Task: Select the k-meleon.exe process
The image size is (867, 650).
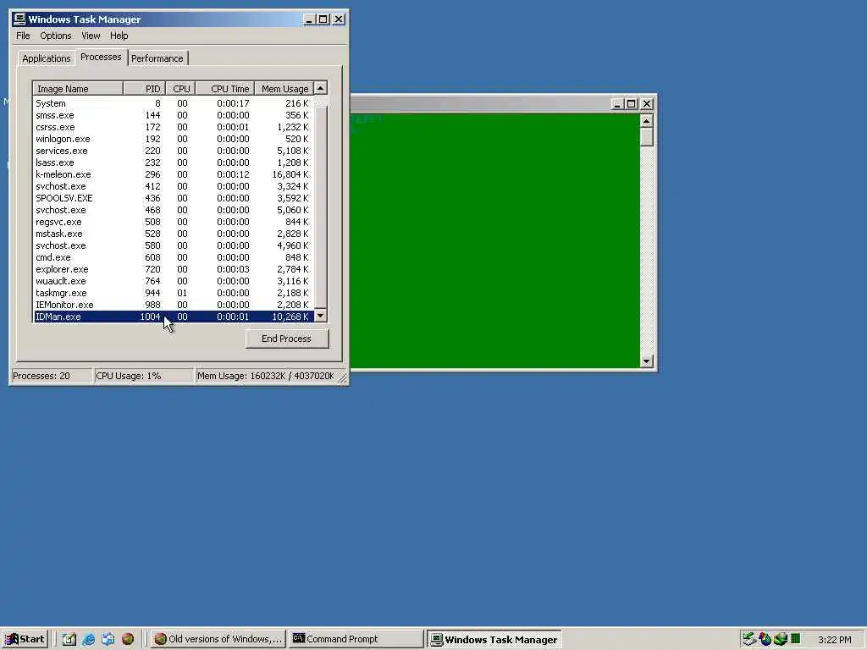Action: [173, 174]
